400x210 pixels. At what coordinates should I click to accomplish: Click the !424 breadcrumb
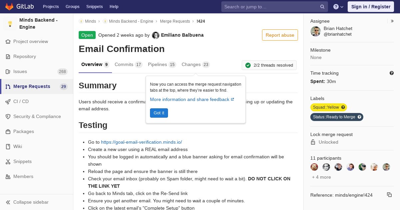[x=201, y=21]
